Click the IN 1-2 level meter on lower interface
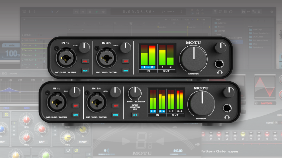The width and height of the screenshot is (282, 158). pos(153,101)
